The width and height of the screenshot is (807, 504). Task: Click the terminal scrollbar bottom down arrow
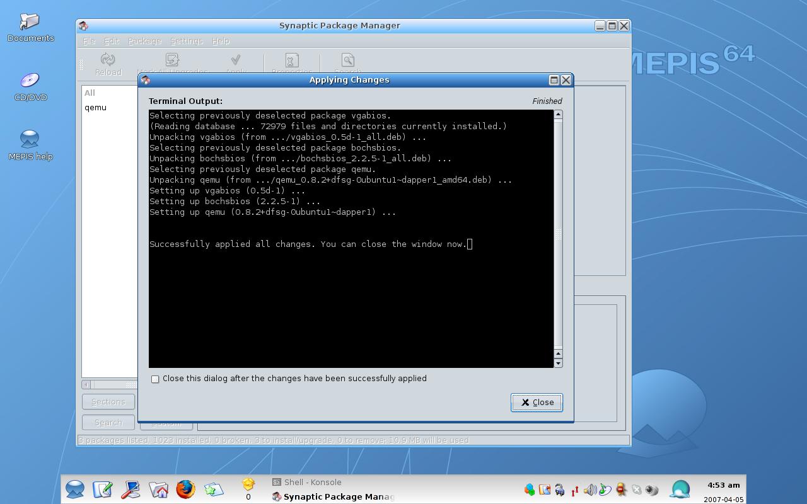pyautogui.click(x=558, y=363)
